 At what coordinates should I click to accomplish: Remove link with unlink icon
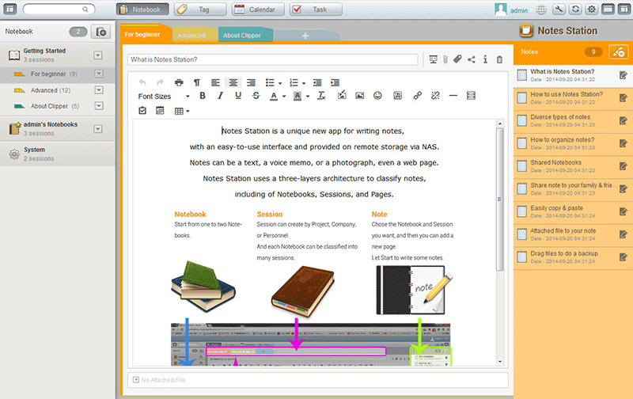tap(435, 96)
